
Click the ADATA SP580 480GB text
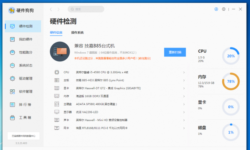pos(97,104)
